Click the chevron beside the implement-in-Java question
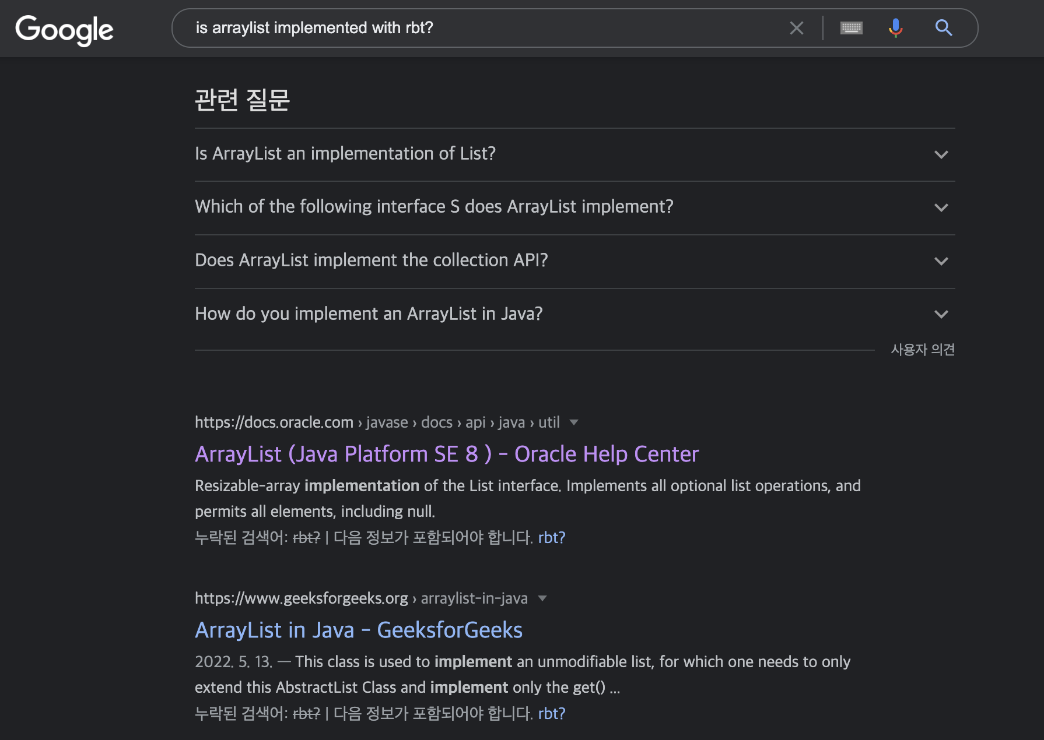This screenshot has height=740, width=1044. coord(941,314)
